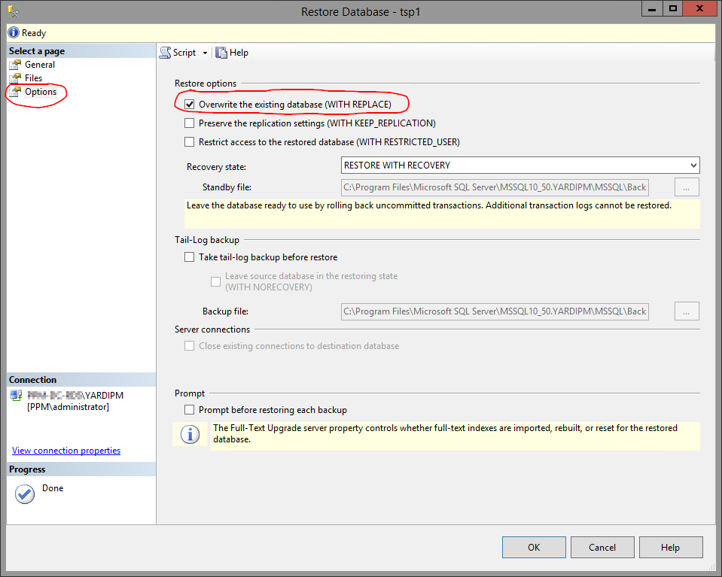Viewport: 722px width, 577px height.
Task: Click the Ready status text
Action: tap(34, 33)
